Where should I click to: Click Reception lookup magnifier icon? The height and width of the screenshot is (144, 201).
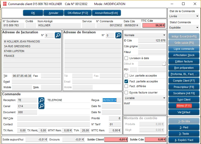coord(41,100)
